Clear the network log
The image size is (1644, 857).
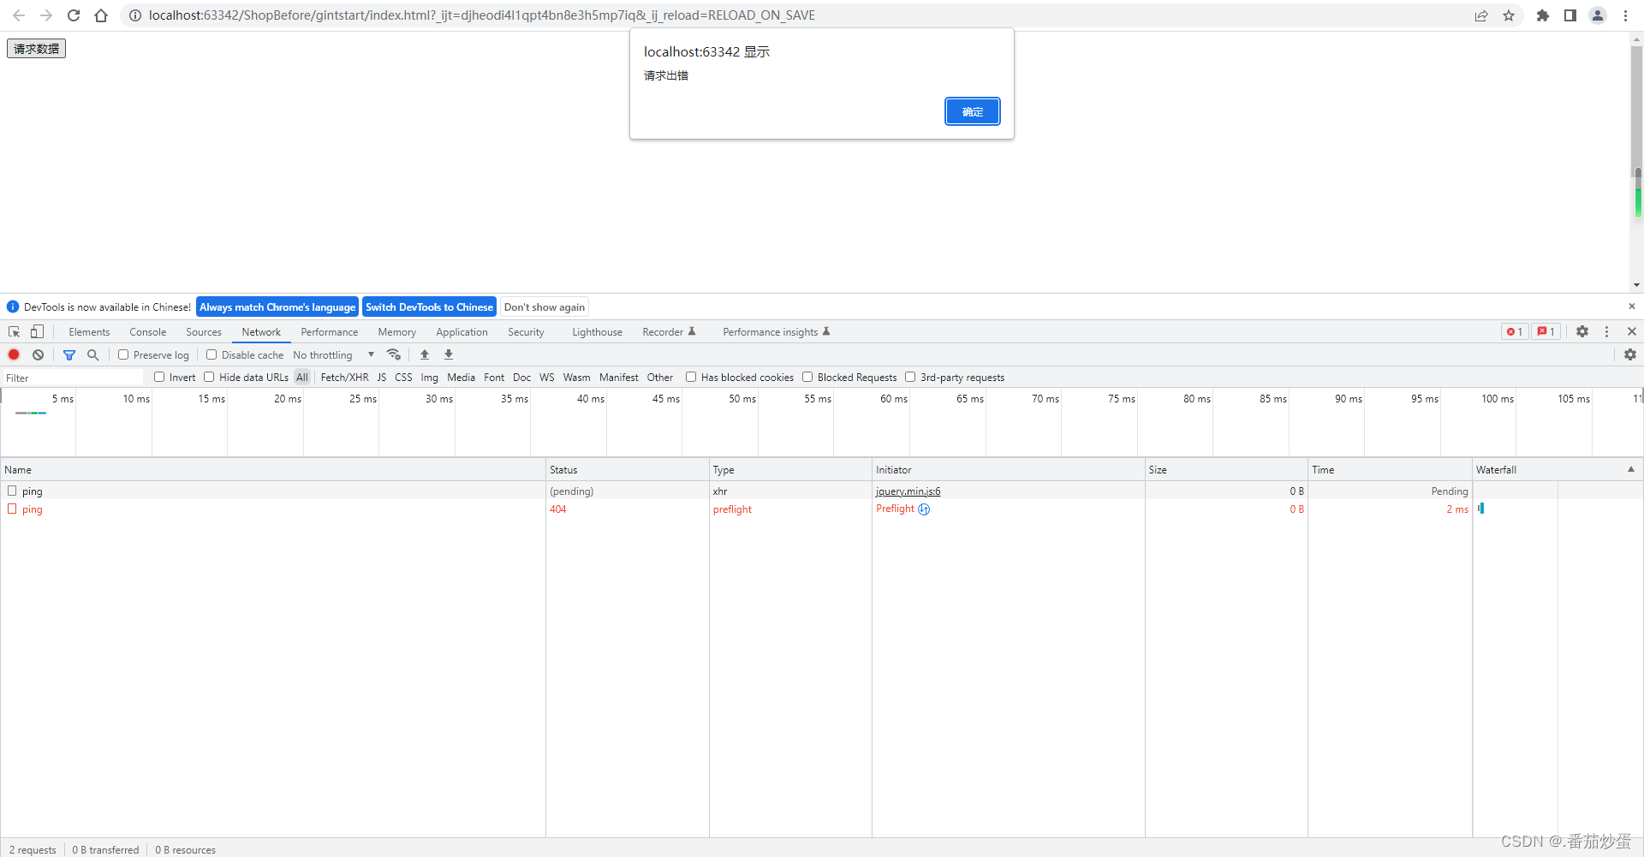click(x=38, y=354)
